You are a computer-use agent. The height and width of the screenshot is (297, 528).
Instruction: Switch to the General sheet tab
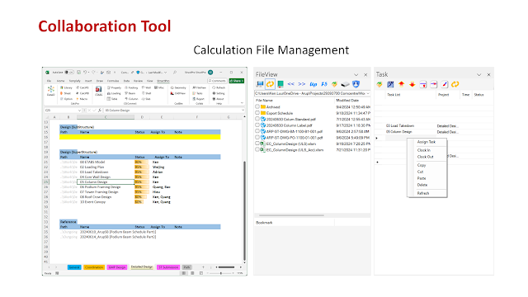pos(74,267)
